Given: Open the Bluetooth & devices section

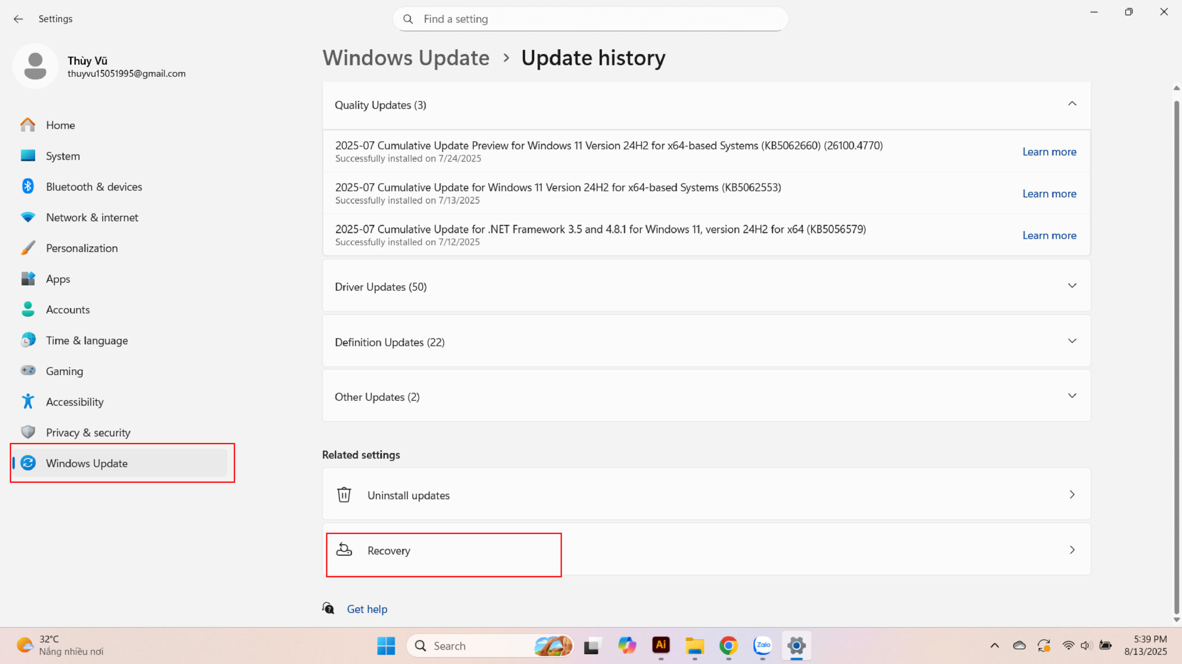Looking at the screenshot, I should pos(94,187).
